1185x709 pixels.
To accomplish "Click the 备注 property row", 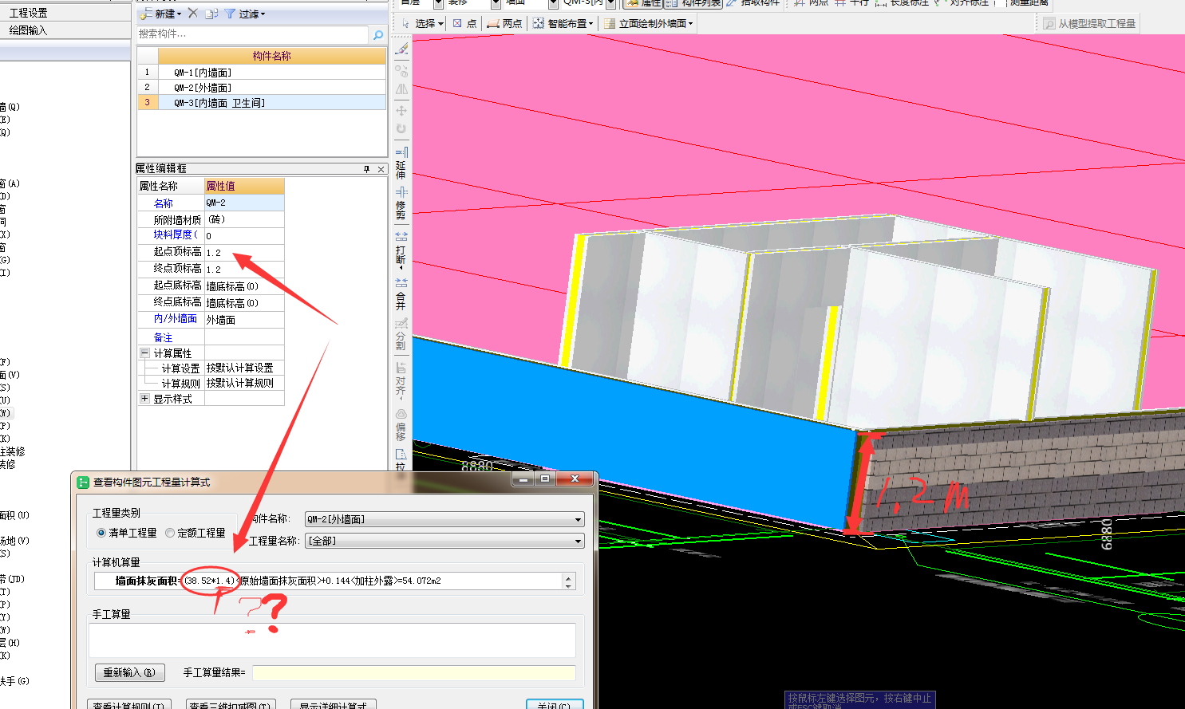I will [x=211, y=337].
